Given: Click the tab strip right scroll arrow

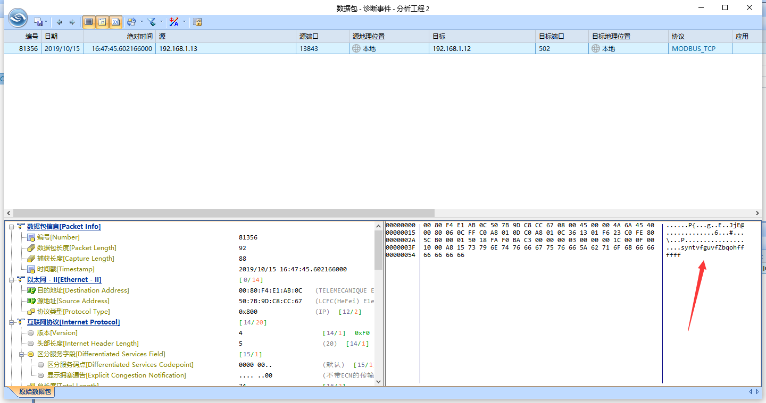Looking at the screenshot, I should [758, 392].
